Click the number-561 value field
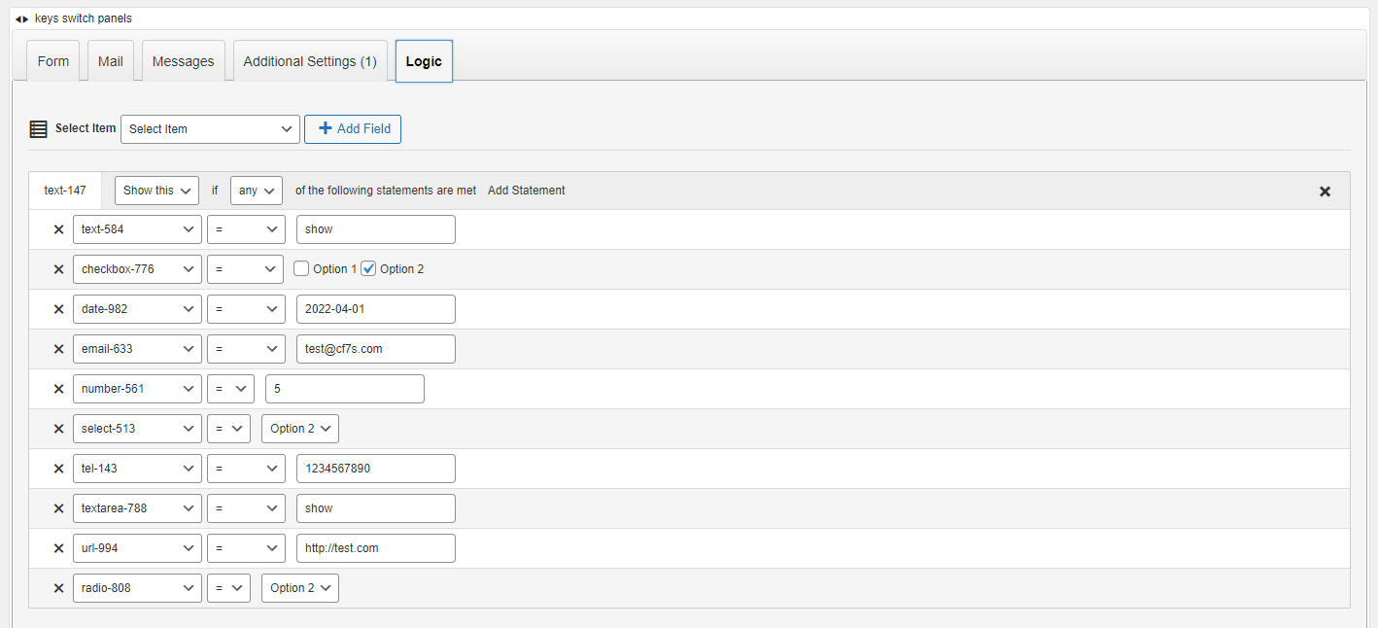 point(344,389)
